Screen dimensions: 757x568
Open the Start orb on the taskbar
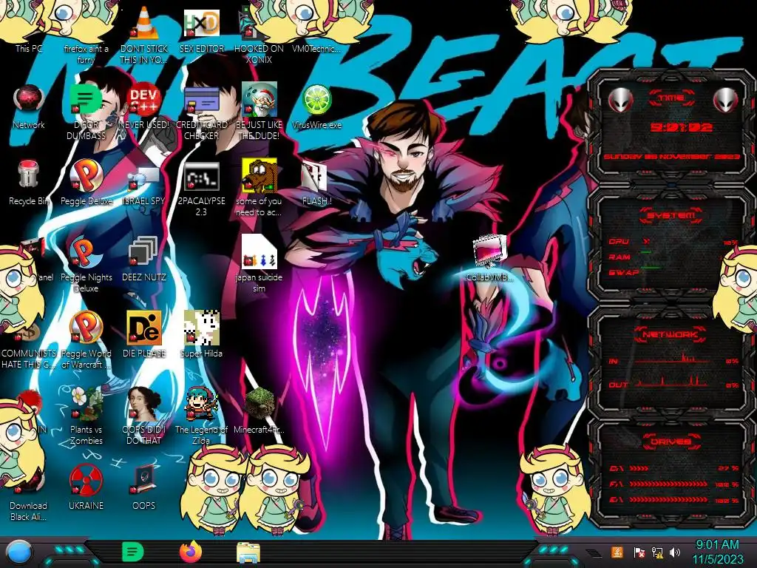point(19,552)
